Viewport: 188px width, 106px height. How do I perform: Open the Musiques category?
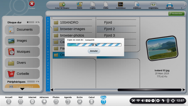click(x=22, y=52)
